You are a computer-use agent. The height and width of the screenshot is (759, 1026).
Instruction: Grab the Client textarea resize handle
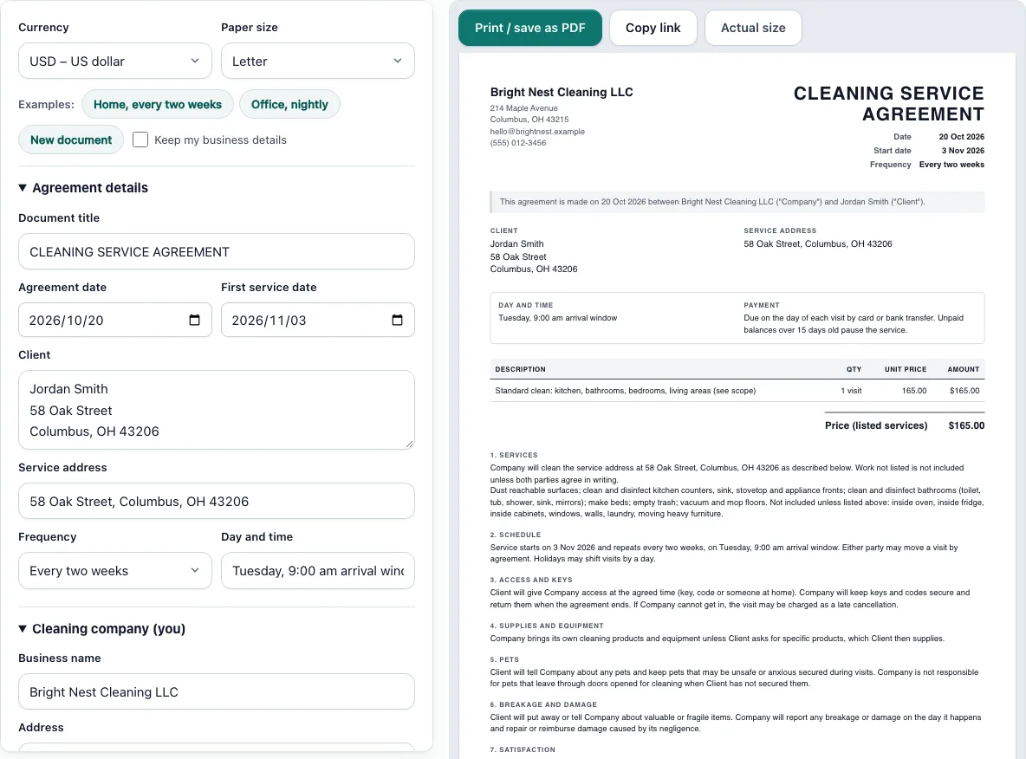[409, 444]
